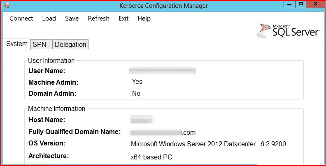This screenshot has width=326, height=166.
Task: Click the OS Version Windows Server 2012 text
Action: (x=193, y=144)
